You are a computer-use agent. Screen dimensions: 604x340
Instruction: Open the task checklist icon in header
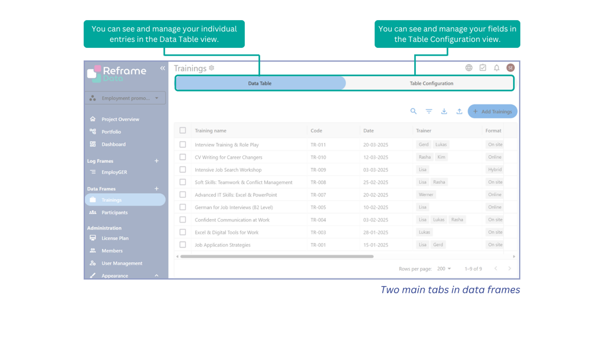click(x=482, y=68)
